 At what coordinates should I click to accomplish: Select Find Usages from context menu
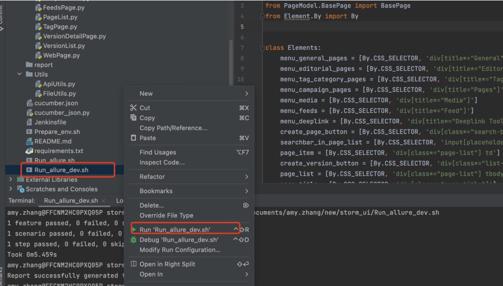(158, 153)
